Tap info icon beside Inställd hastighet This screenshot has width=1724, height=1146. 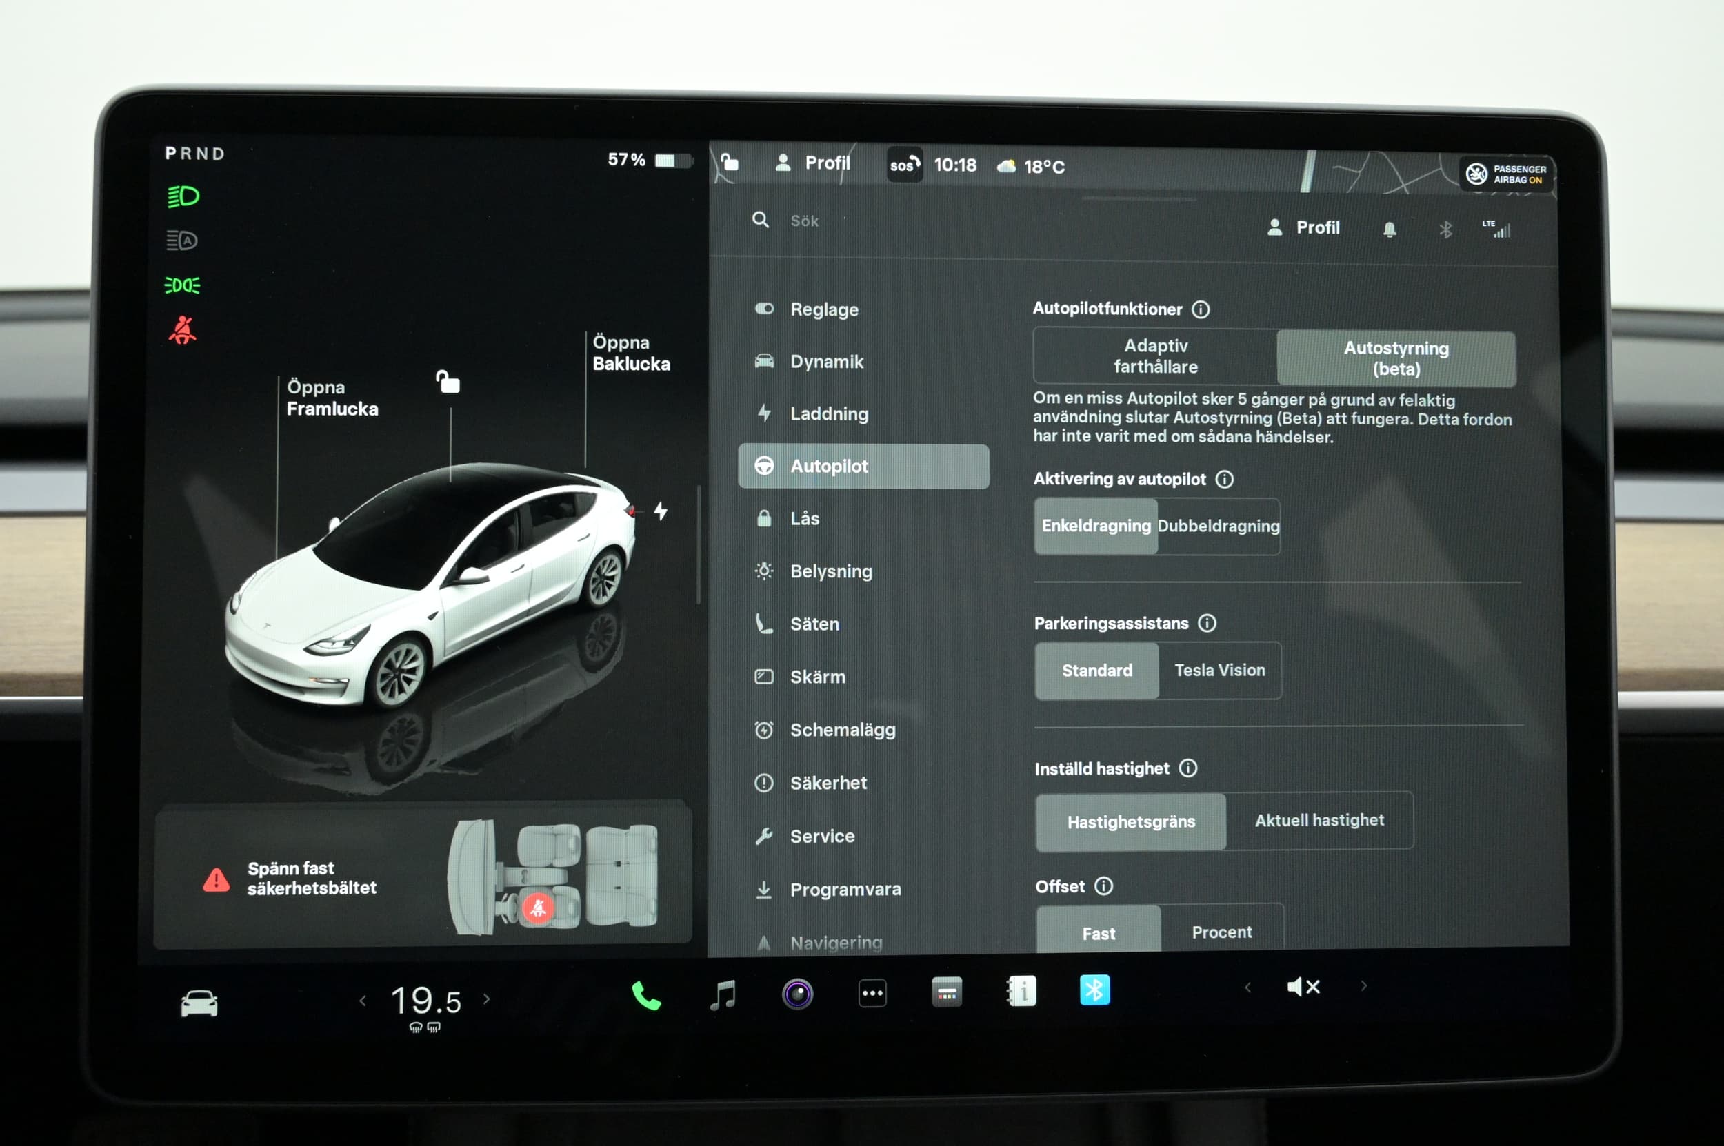[x=1188, y=768]
